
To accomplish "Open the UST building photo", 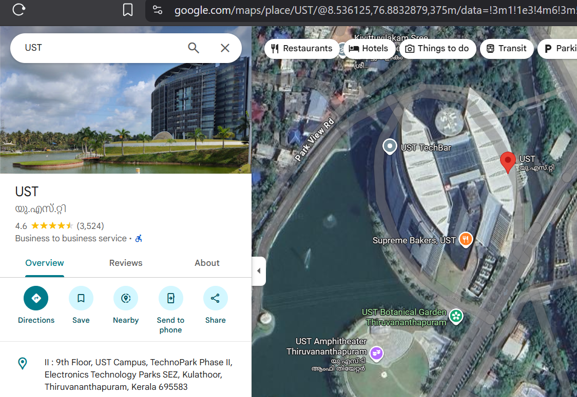I will pos(126,119).
